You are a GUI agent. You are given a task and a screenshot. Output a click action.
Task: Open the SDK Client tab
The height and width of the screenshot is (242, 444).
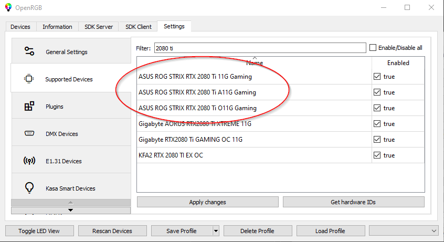coord(139,27)
